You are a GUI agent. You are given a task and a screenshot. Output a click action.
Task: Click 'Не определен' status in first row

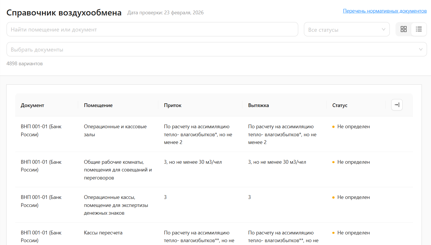click(x=353, y=127)
